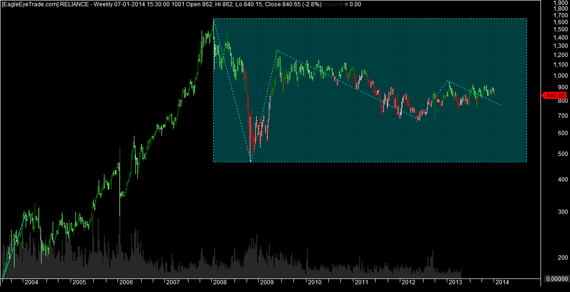Click the 1,000 price axis label
This screenshot has height=292, width=570.
560,76
